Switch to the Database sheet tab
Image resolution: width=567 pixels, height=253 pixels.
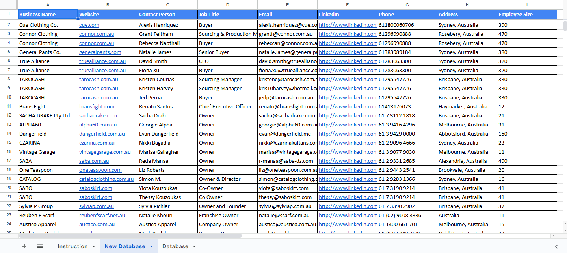[x=175, y=246]
